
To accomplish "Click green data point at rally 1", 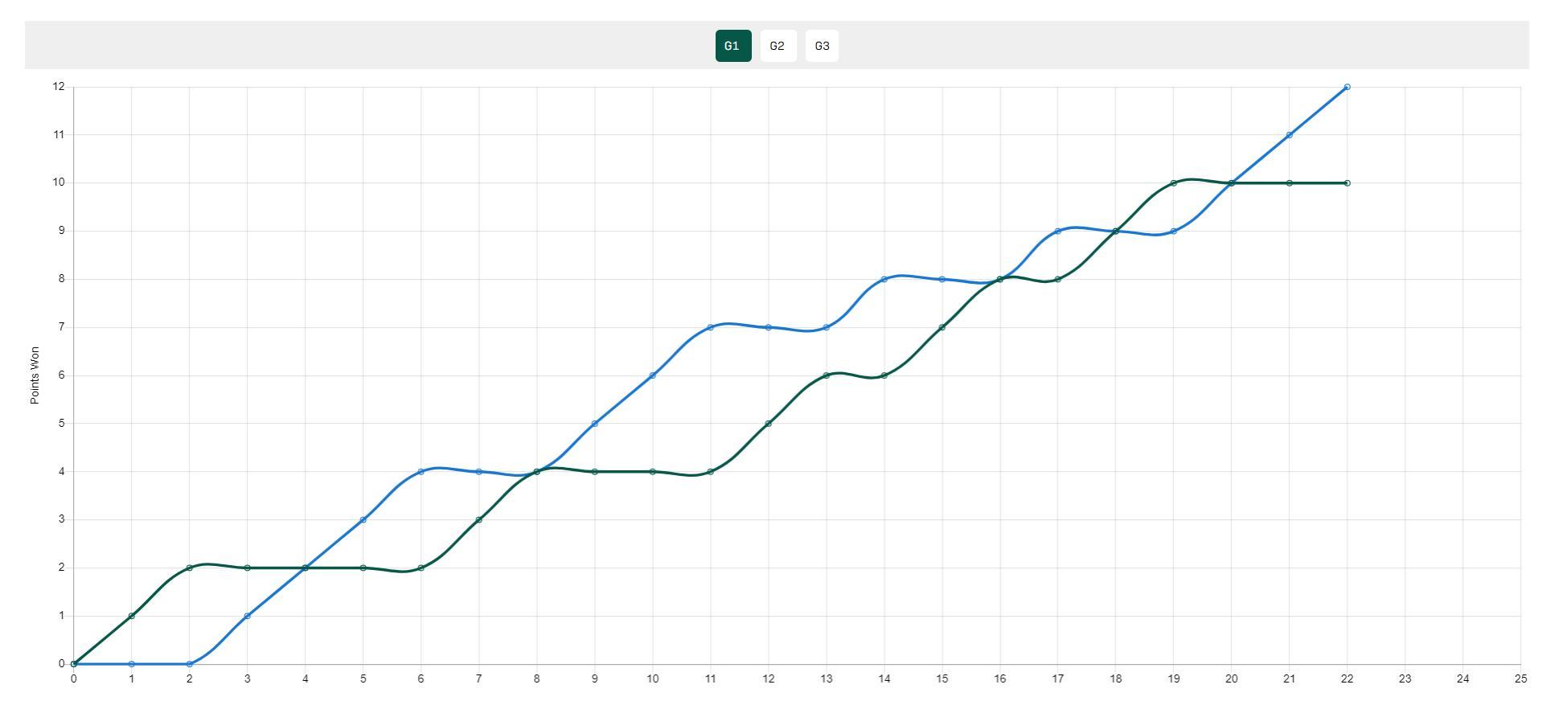I will 131,616.
